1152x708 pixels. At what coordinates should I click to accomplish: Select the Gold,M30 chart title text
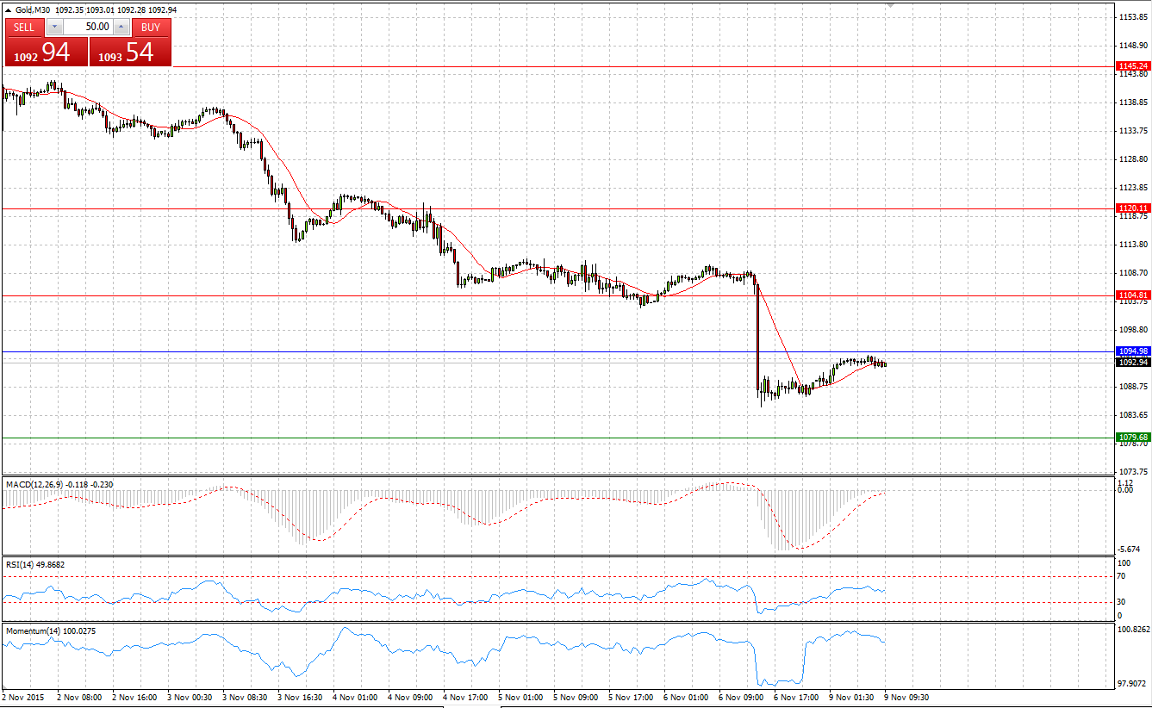[34, 10]
